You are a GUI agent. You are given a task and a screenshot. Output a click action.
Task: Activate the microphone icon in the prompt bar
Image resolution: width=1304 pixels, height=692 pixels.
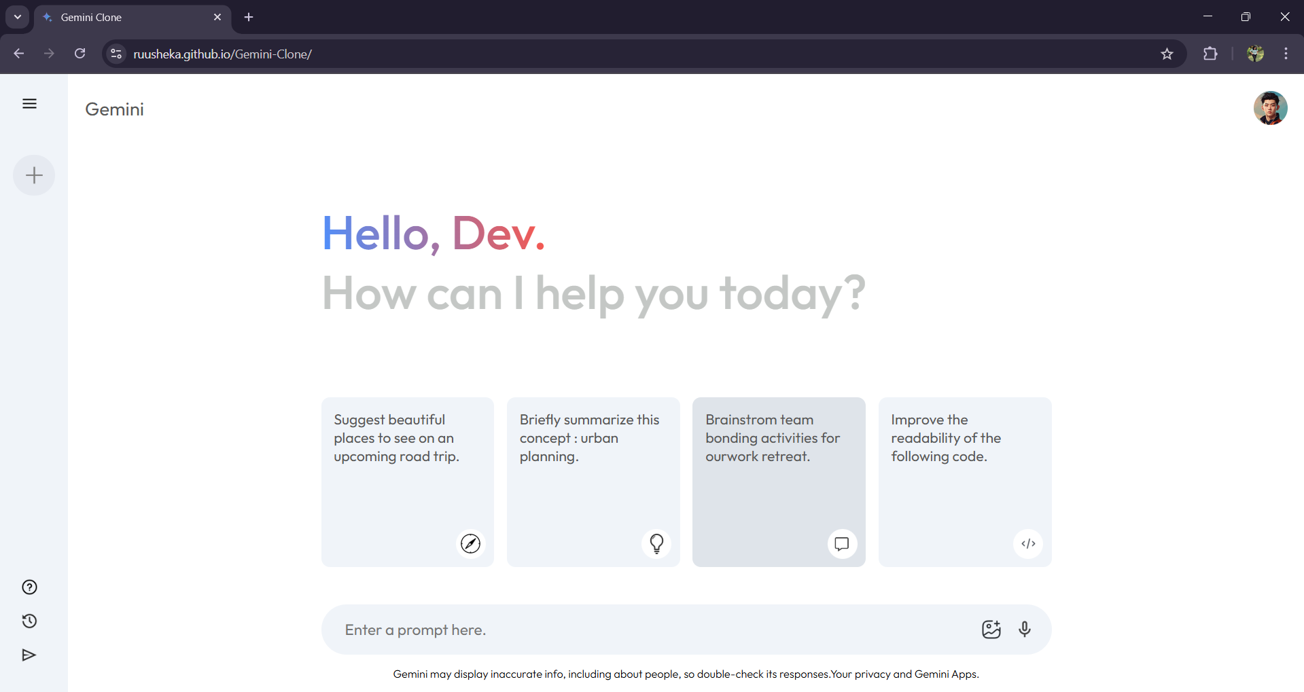click(x=1025, y=630)
